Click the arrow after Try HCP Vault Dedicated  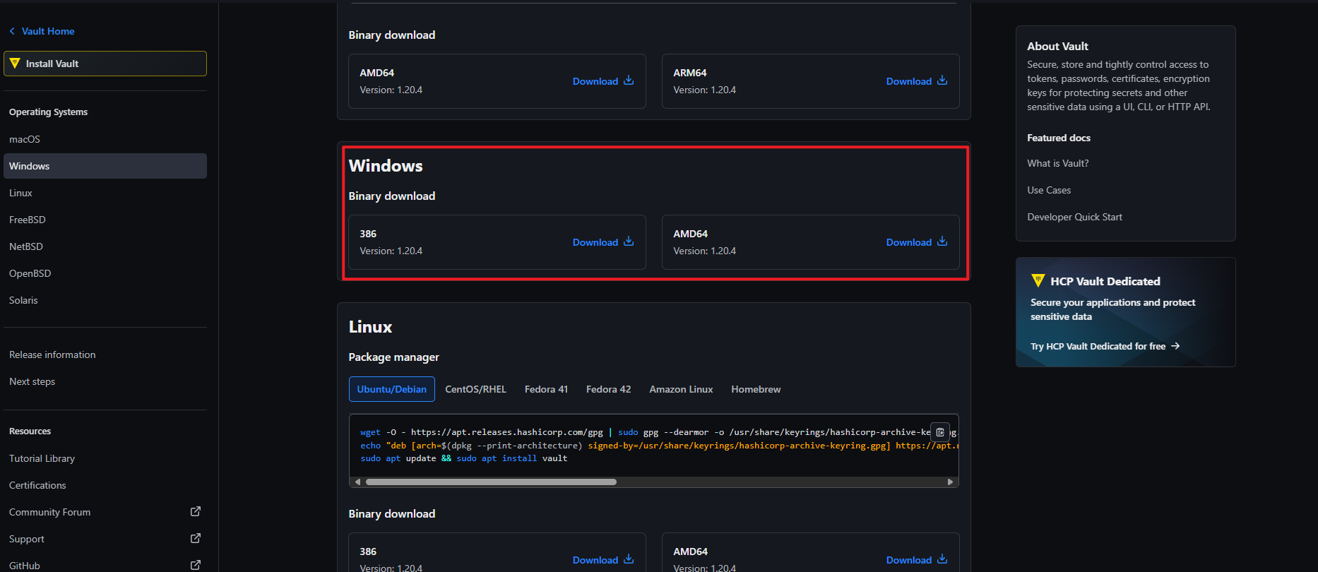1175,346
